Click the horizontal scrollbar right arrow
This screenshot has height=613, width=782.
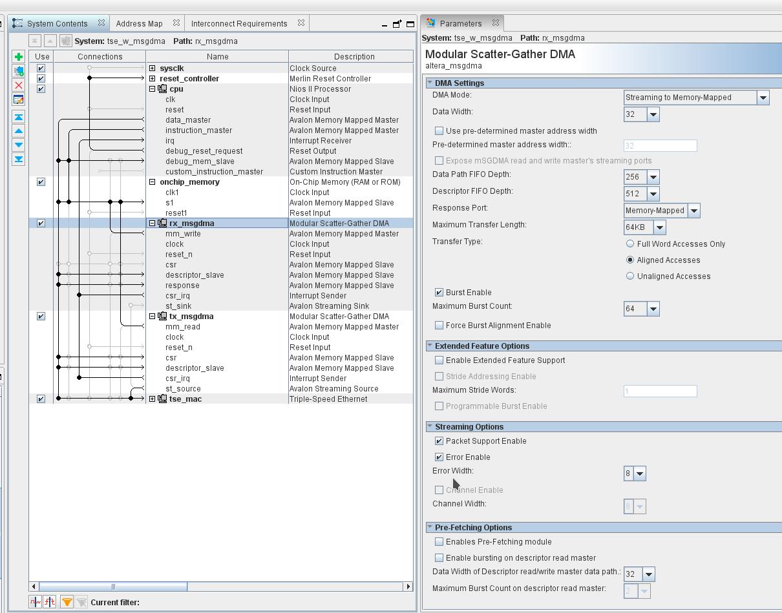(x=408, y=587)
